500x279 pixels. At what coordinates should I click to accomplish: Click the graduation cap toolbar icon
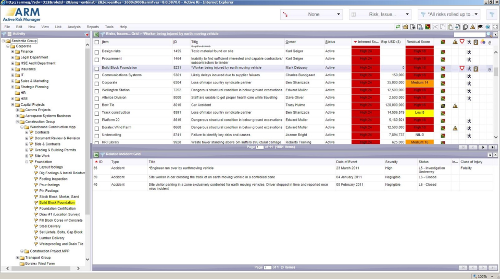pyautogui.click(x=480, y=27)
